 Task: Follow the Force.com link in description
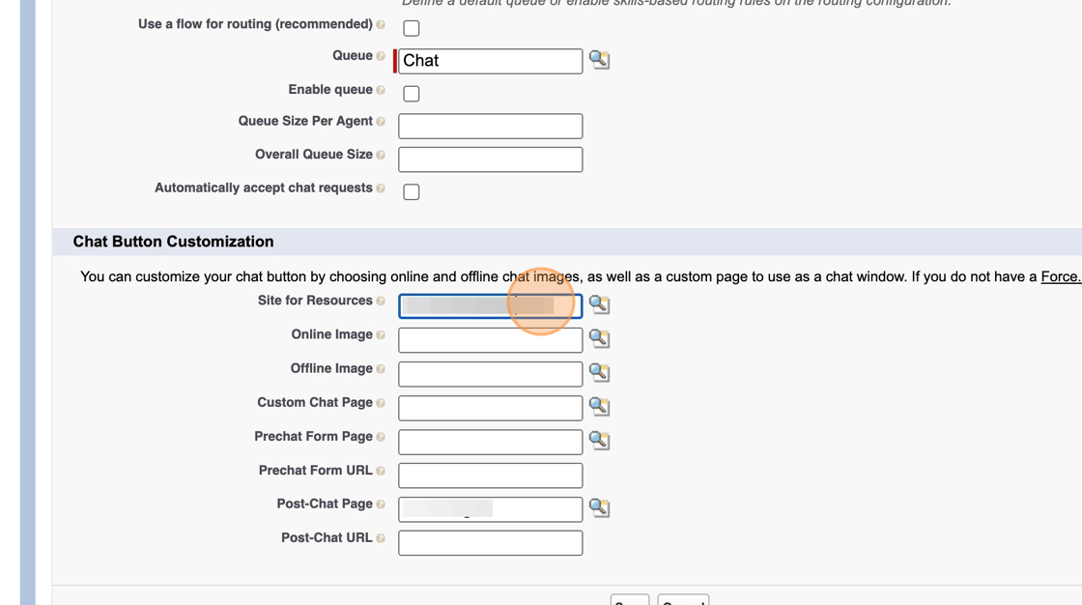tap(1061, 277)
